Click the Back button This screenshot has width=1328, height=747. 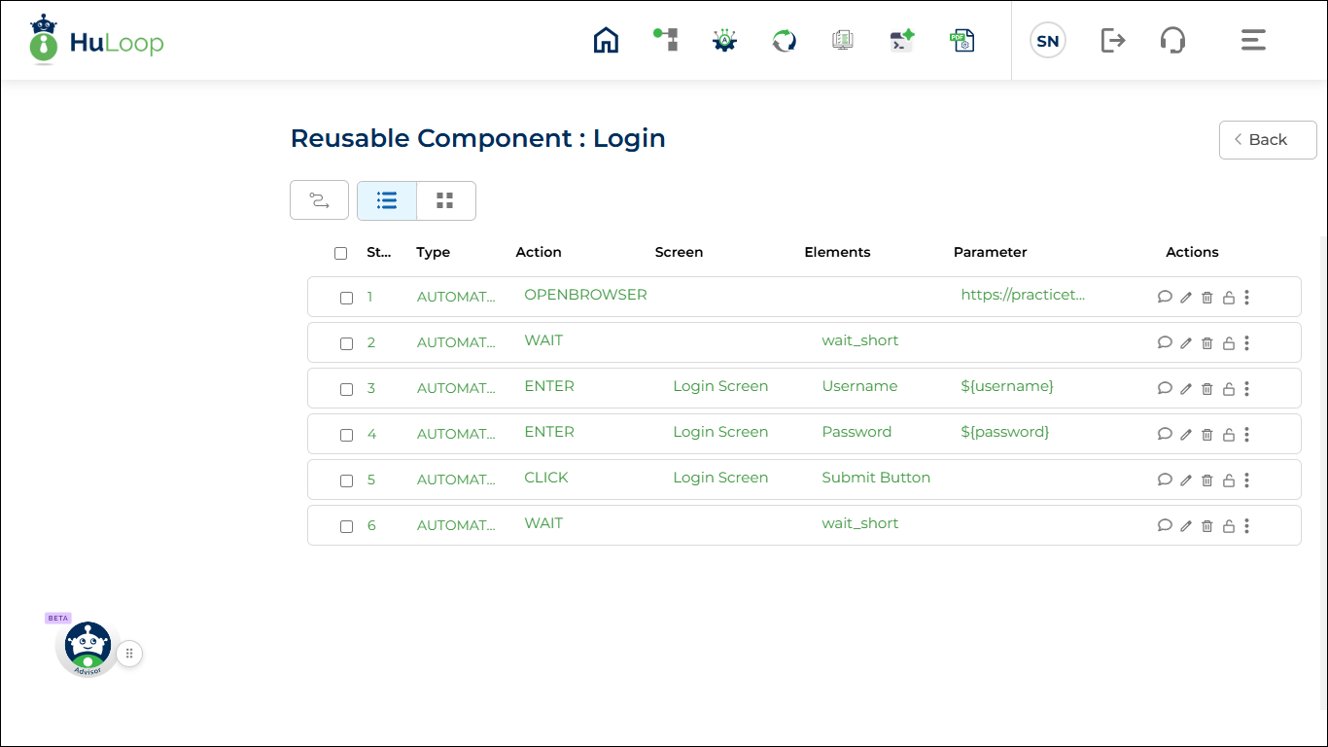[1267, 139]
